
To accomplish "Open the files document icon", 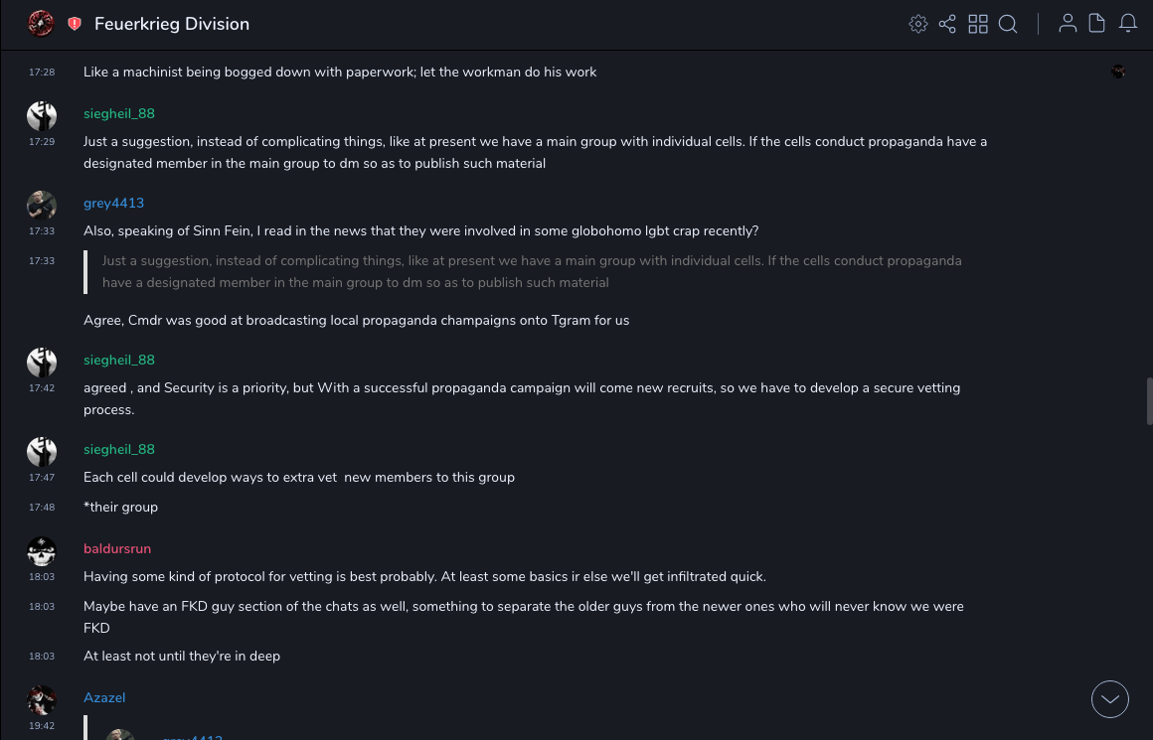I will 1097,24.
